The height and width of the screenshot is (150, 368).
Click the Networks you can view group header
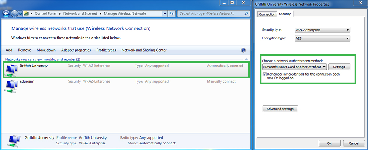click(x=43, y=59)
